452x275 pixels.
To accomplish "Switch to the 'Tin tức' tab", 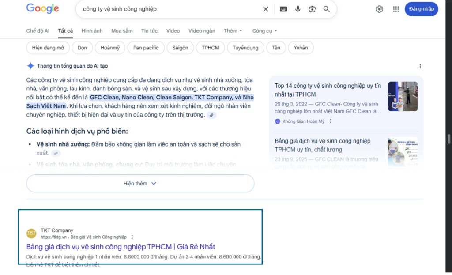I will [x=149, y=31].
